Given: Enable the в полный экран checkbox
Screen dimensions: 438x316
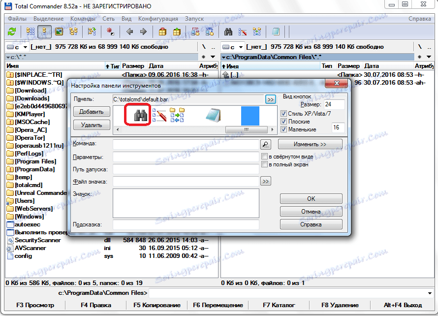Looking at the screenshot, I should coord(264,164).
